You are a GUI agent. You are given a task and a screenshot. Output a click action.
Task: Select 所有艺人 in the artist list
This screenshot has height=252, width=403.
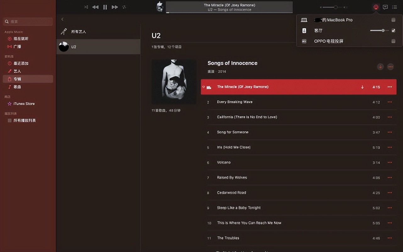click(x=98, y=31)
